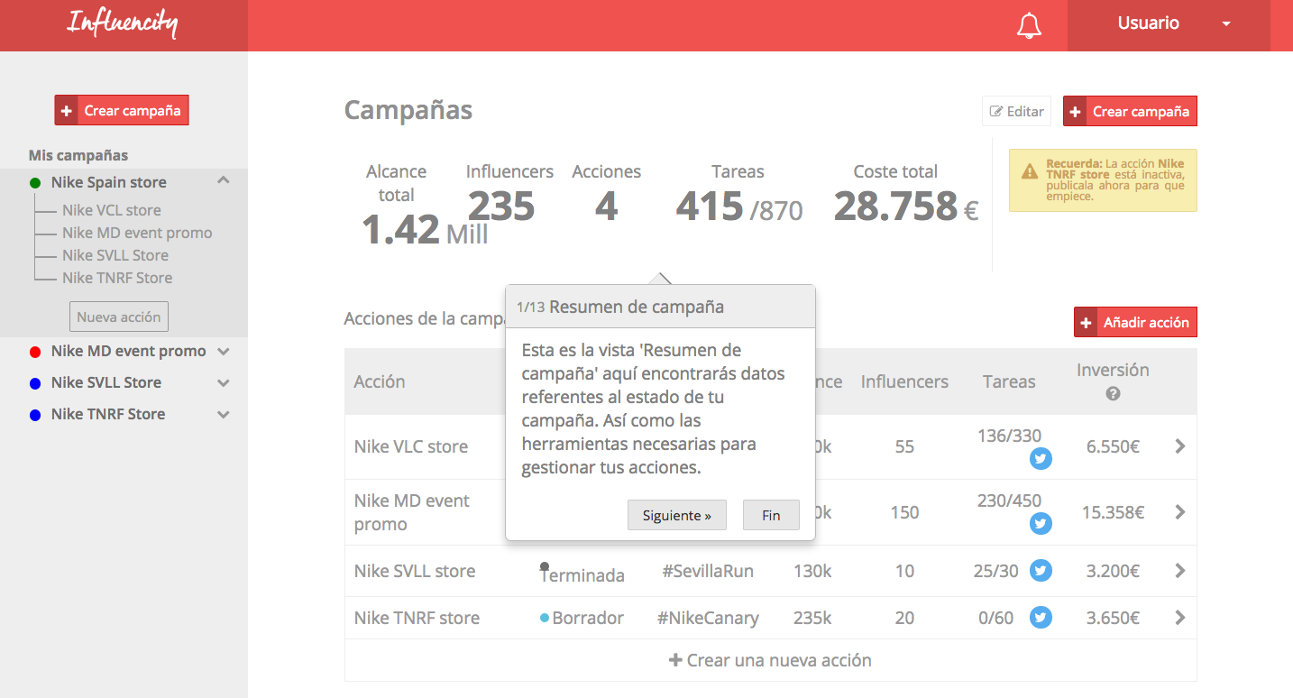Expand Nike TNRF Store campaign in sidebar

[x=224, y=415]
